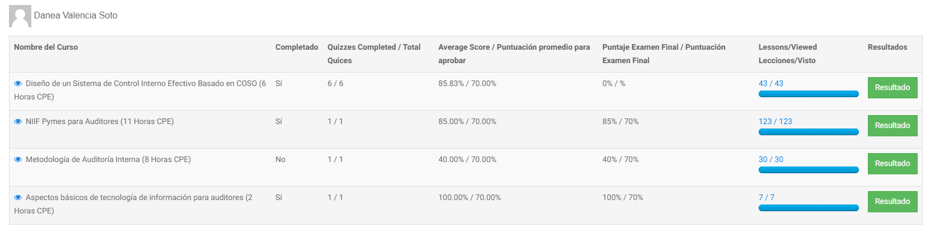Image resolution: width=930 pixels, height=233 pixels.
Task: Click the eye icon for Aspectos básicos course
Action: coord(18,198)
